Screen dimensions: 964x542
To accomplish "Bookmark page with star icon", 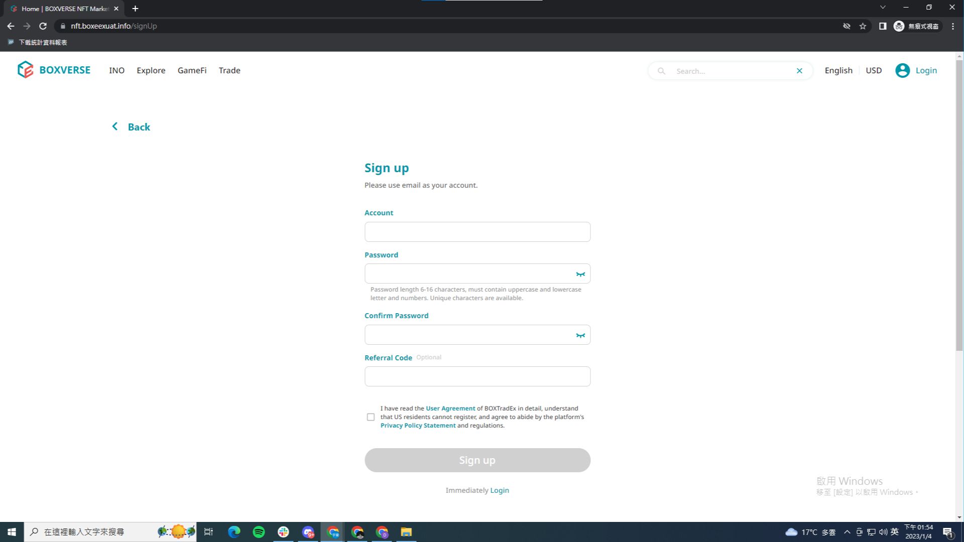I will click(863, 26).
